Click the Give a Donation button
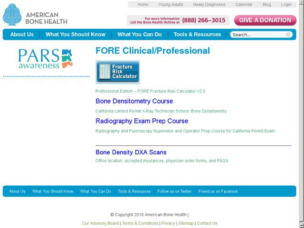This screenshot has width=304, height=228. (x=265, y=20)
